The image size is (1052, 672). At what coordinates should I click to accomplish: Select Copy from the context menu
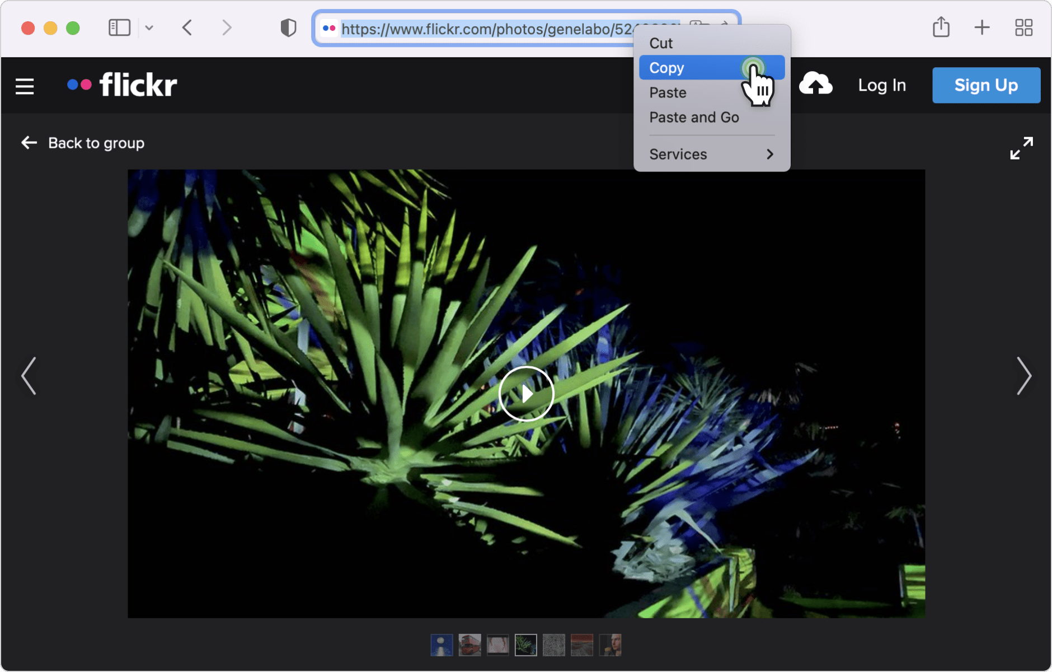point(666,67)
